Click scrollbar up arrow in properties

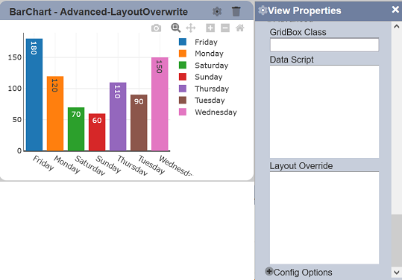coord(396,26)
